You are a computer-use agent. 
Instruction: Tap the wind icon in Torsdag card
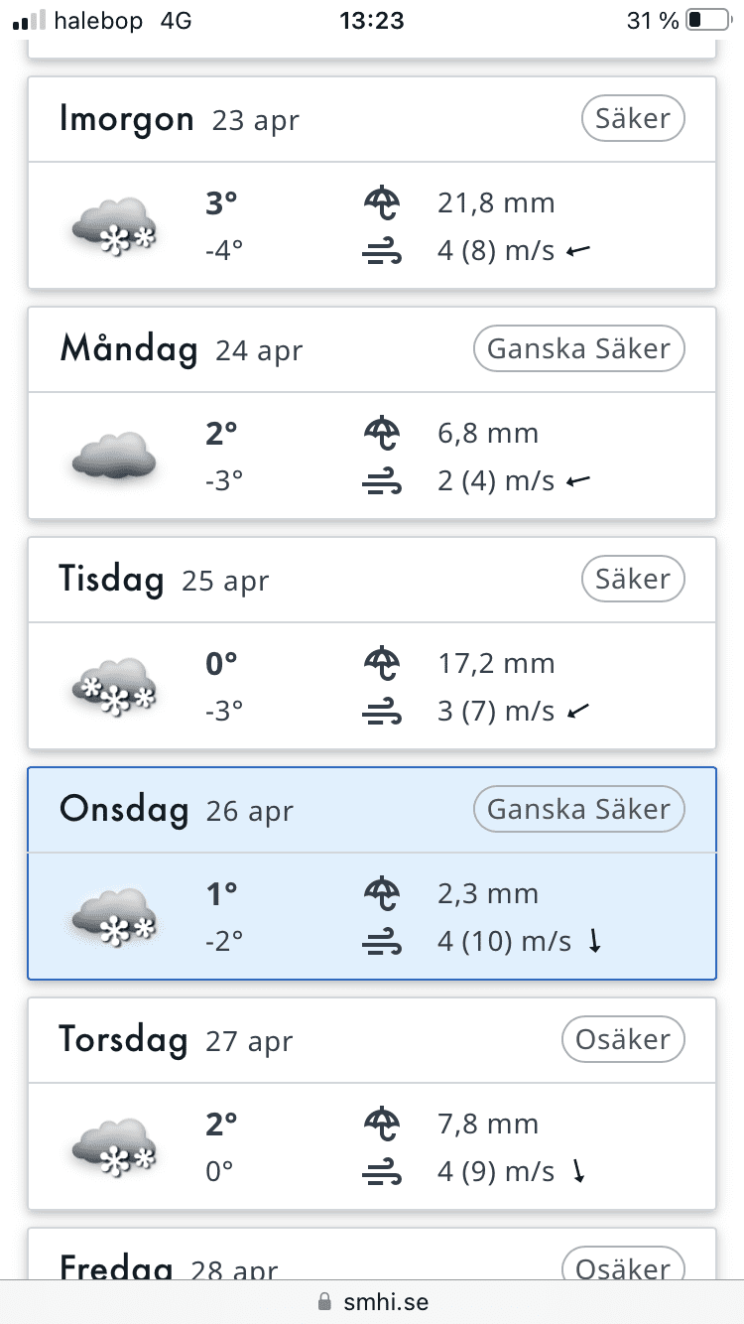point(382,1173)
